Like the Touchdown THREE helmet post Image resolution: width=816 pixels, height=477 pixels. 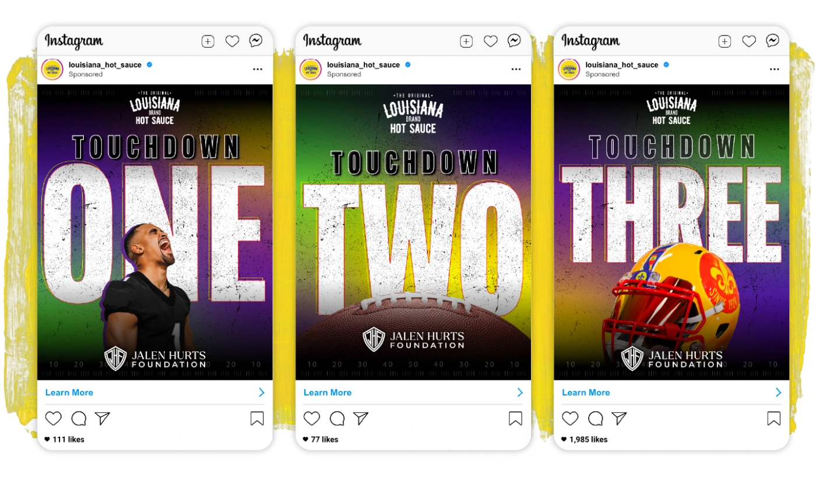click(570, 418)
